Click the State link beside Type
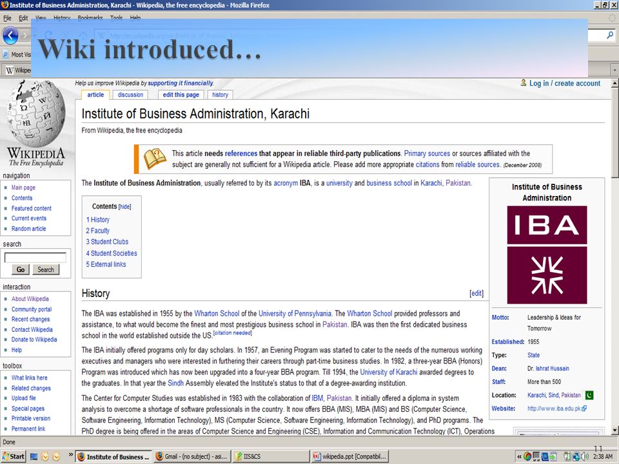This screenshot has width=619, height=464. 533,355
